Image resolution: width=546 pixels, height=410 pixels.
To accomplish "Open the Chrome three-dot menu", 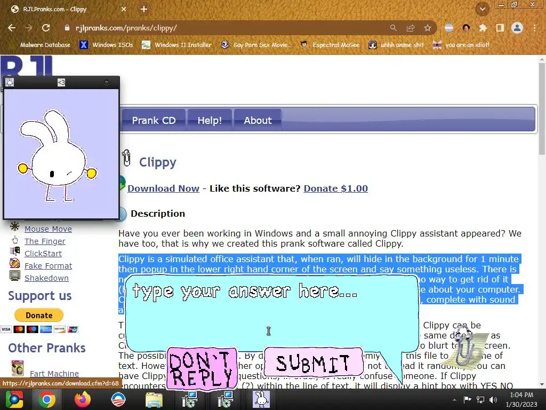I will point(534,28).
